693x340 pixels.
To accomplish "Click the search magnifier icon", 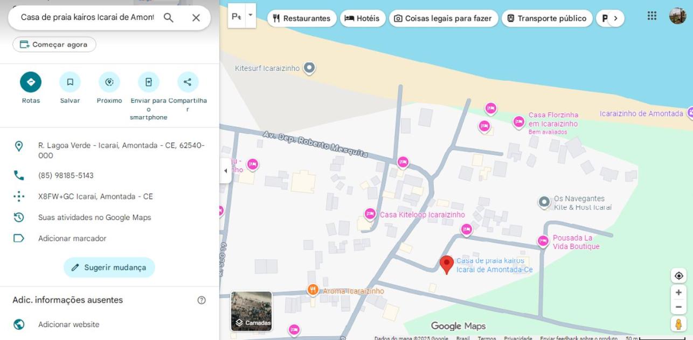I will 169,18.
